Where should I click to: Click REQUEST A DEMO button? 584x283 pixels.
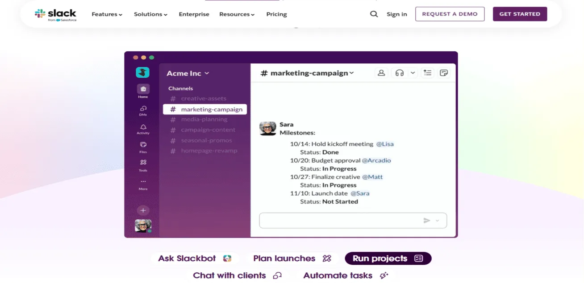click(450, 14)
